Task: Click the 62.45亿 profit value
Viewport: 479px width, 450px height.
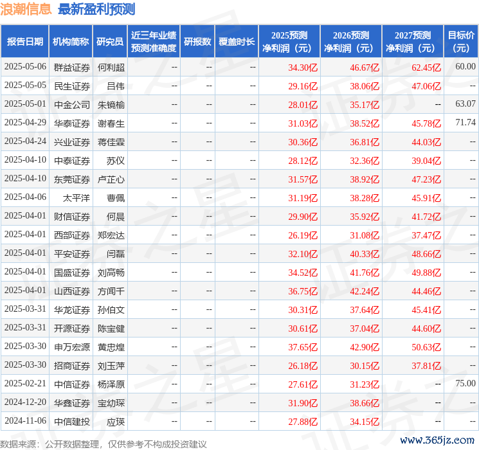Action: coord(426,67)
